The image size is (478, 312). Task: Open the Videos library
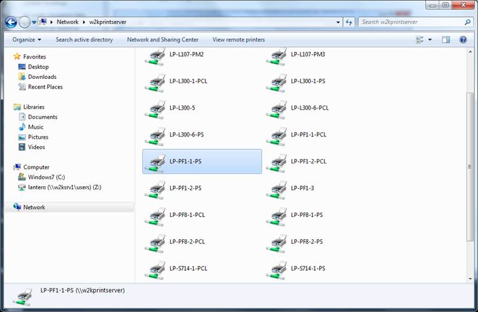pos(31,147)
